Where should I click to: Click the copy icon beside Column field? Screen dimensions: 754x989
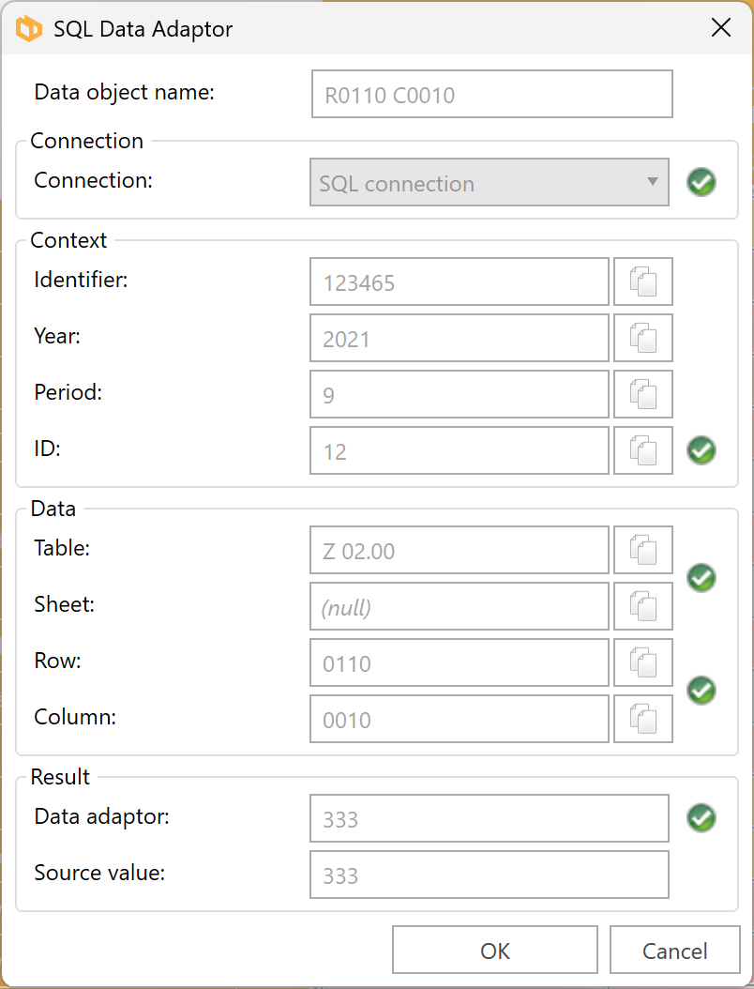pos(643,720)
